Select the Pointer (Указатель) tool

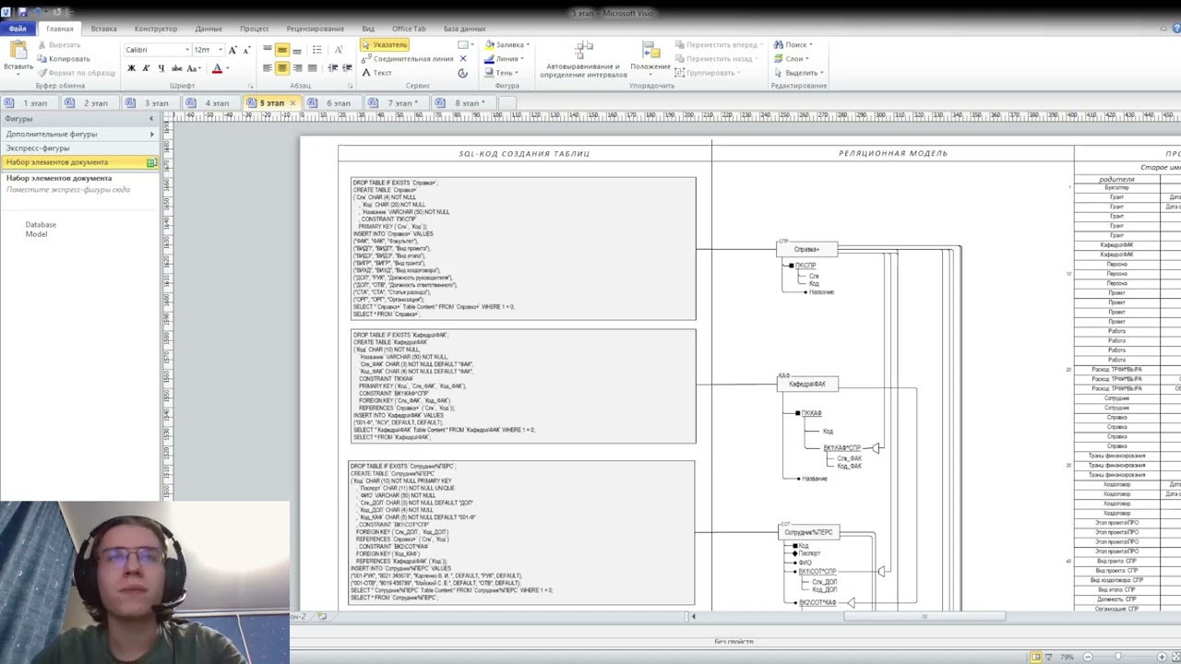(x=385, y=45)
